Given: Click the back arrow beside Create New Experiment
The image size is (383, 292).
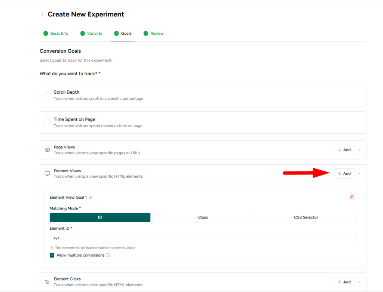Looking at the screenshot, I should [42, 15].
